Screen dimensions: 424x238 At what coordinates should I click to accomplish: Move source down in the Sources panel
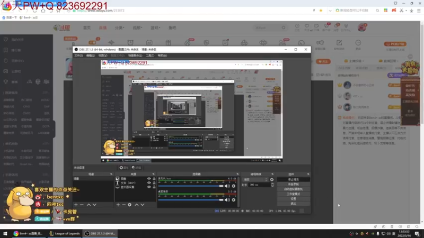pos(143,205)
